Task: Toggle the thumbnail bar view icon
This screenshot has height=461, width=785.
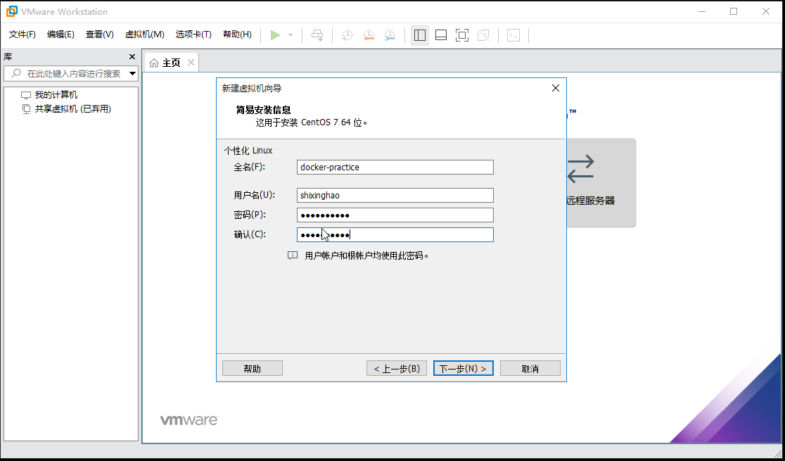Action: pyautogui.click(x=441, y=35)
